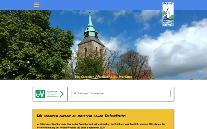Click the green eV easyVerein logo
Viewport: 207px width, 129px height.
coord(40,94)
